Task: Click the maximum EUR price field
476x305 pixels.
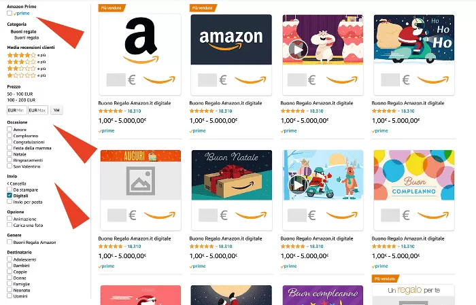Action: click(x=38, y=109)
